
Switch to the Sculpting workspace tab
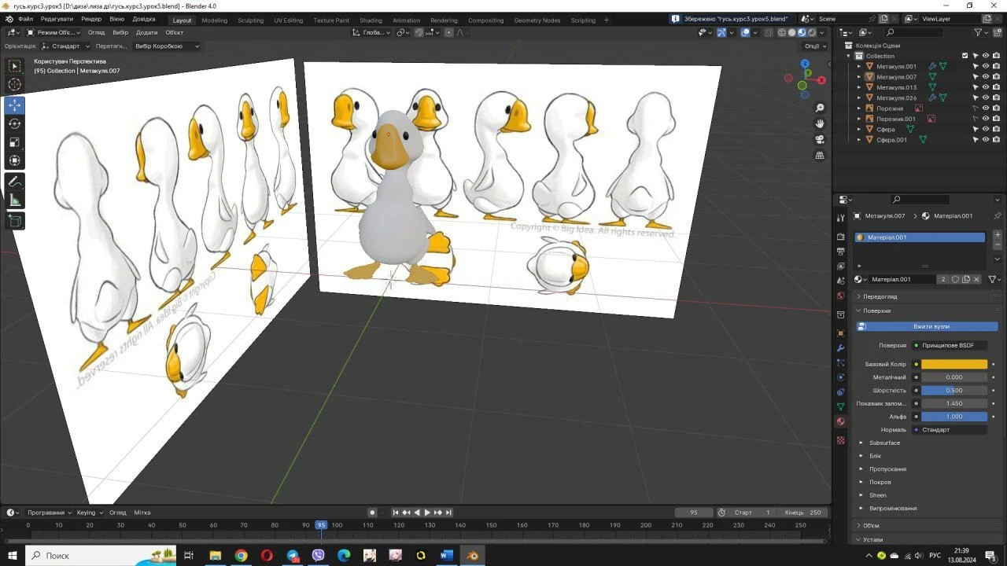[x=251, y=20]
